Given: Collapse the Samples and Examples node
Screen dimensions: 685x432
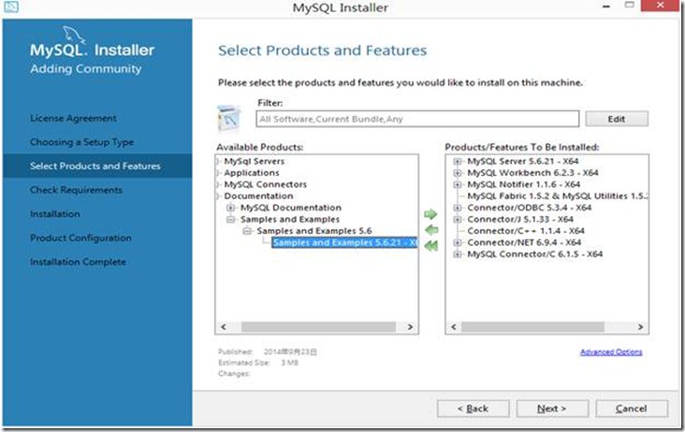Looking at the screenshot, I should click(230, 220).
